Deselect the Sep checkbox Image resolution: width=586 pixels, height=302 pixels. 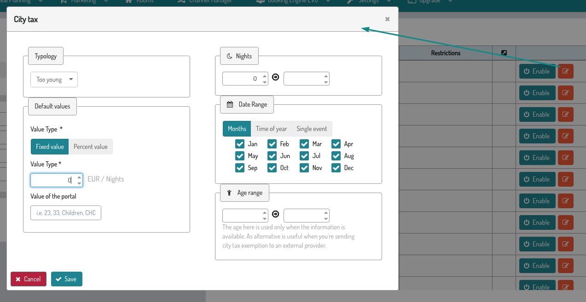[x=239, y=168]
